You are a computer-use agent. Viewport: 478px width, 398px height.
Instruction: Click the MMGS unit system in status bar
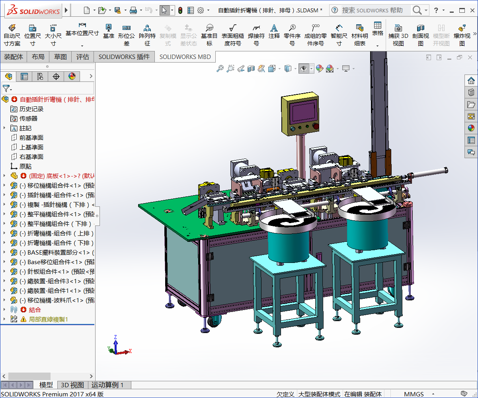[414, 394]
